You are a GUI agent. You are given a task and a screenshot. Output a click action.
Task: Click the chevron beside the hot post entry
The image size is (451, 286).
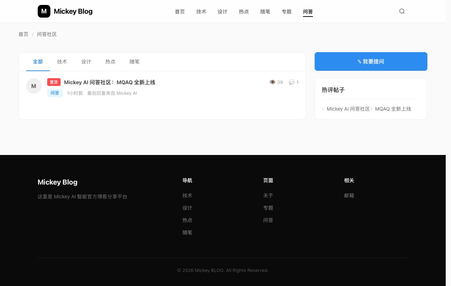[323, 109]
